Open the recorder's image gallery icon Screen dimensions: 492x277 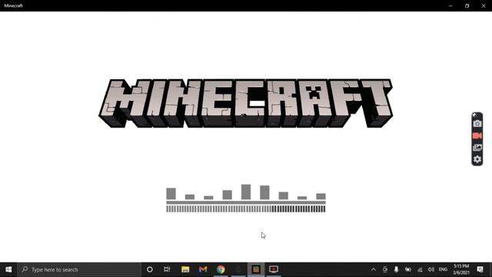point(477,147)
